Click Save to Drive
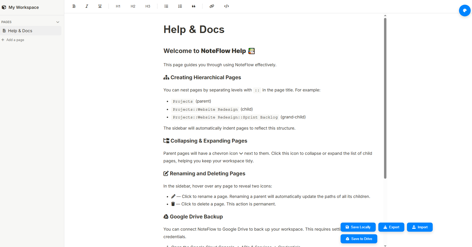The width and height of the screenshot is (472, 247). point(359,239)
